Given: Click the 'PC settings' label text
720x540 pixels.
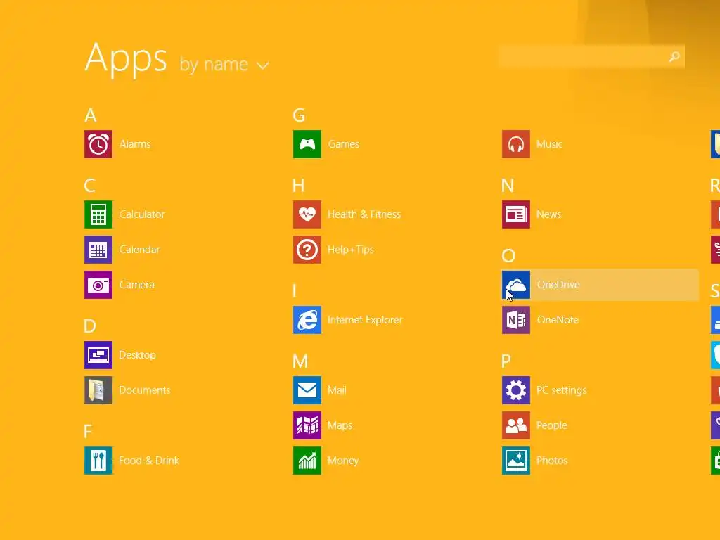Looking at the screenshot, I should [x=562, y=390].
